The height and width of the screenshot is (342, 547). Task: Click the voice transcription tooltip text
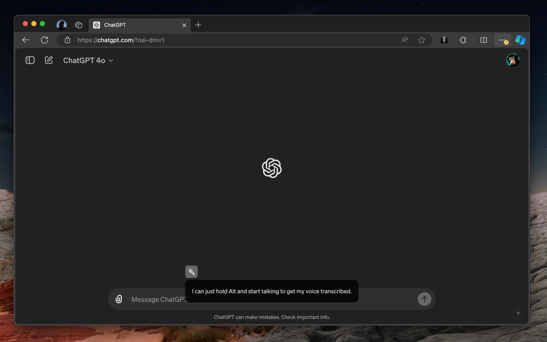coord(272,291)
